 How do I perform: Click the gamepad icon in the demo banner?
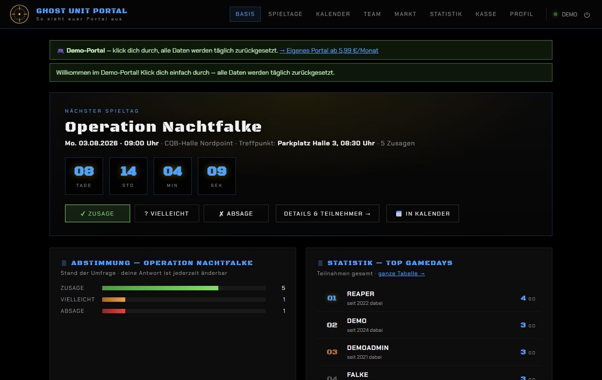point(61,50)
